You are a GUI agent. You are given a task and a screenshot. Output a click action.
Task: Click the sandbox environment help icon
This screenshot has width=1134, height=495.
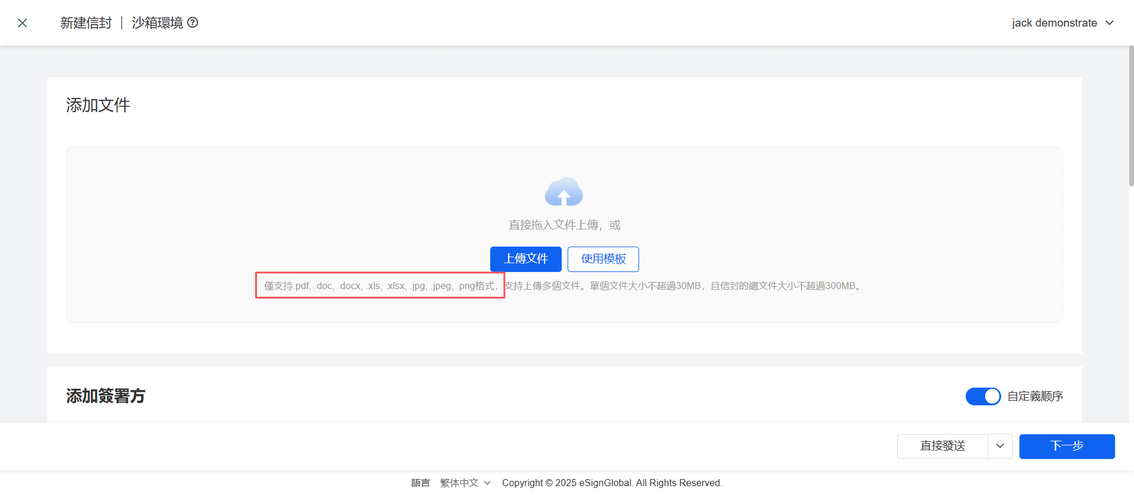(193, 22)
